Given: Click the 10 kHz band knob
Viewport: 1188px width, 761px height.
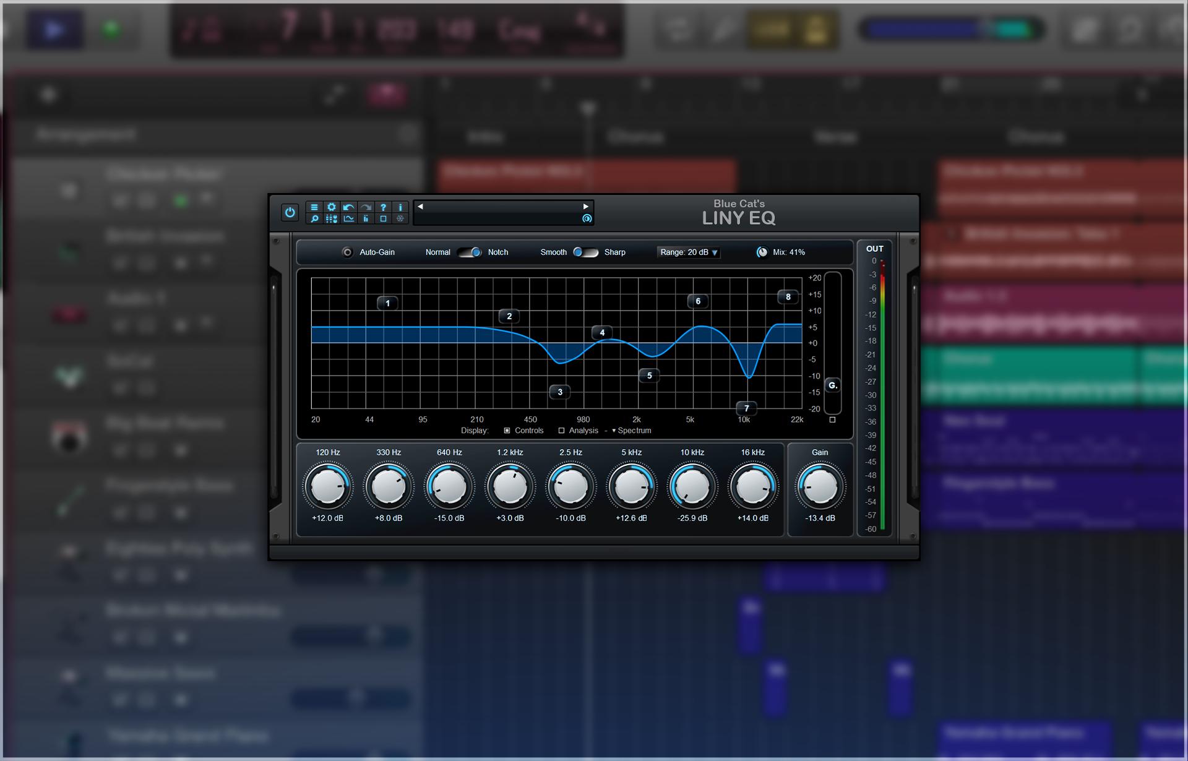Looking at the screenshot, I should [x=692, y=486].
